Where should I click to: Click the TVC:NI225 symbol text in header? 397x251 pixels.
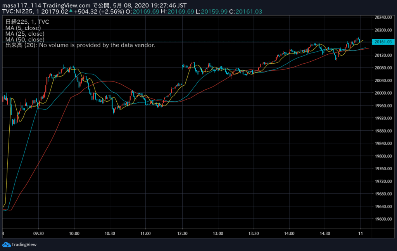[17, 12]
